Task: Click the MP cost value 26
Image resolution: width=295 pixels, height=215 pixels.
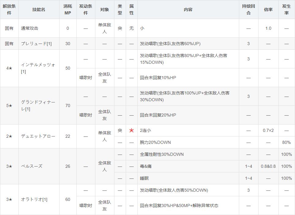Action: (68, 166)
